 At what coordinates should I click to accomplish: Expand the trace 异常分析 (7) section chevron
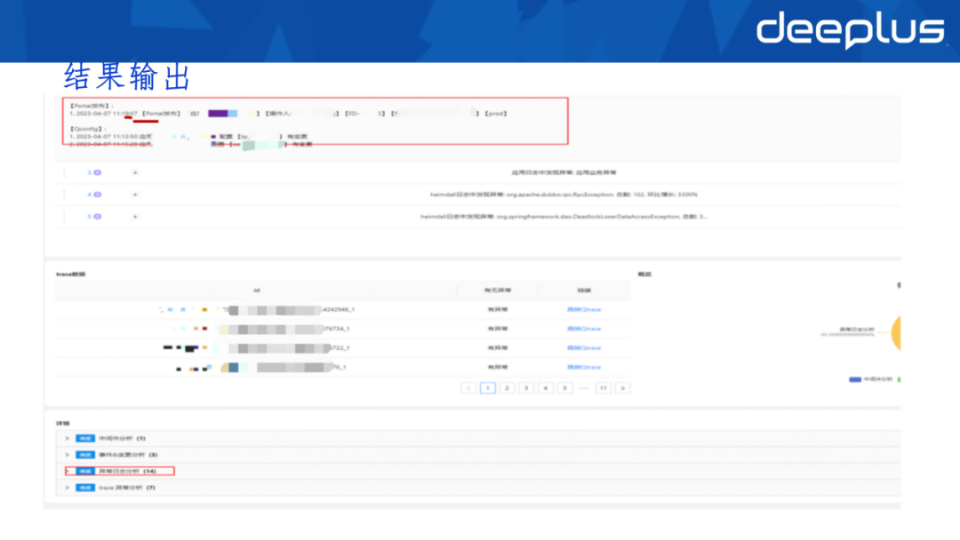point(68,488)
